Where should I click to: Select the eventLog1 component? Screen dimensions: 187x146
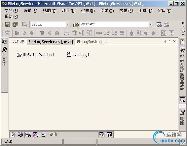click(x=78, y=55)
